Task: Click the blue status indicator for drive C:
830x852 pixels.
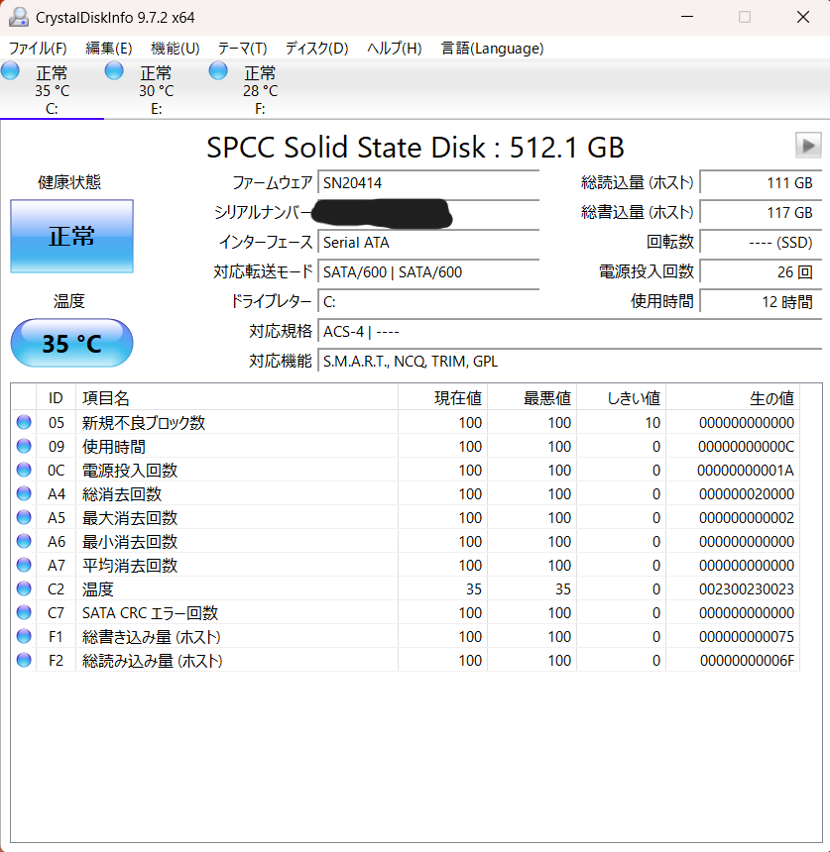Action: pos(11,70)
